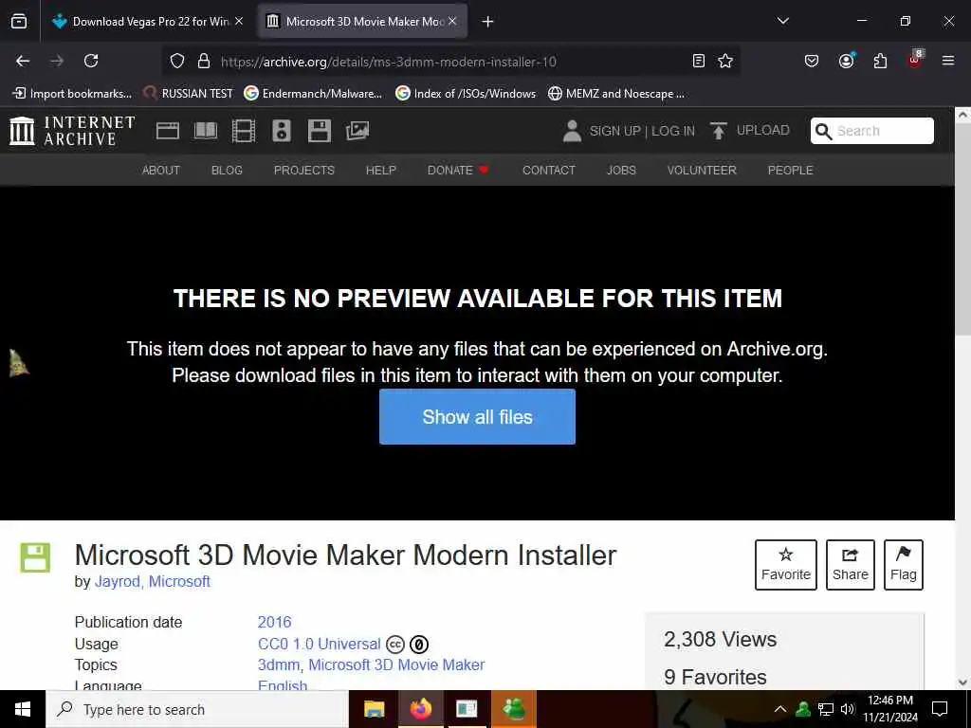The width and height of the screenshot is (971, 728).
Task: Open the Microsoft 3D Movie Maker topic link
Action: tap(396, 665)
